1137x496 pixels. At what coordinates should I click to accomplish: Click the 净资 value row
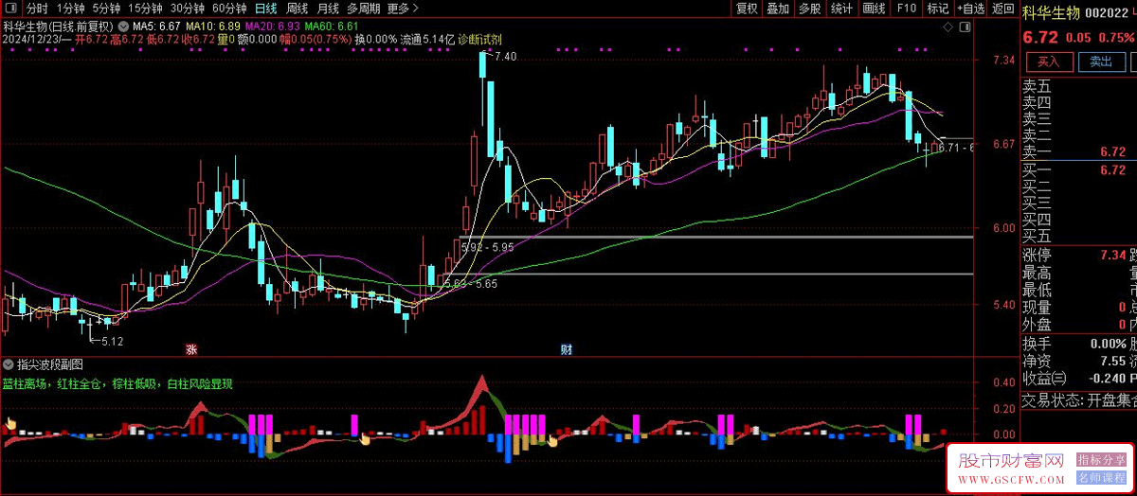pos(1079,361)
